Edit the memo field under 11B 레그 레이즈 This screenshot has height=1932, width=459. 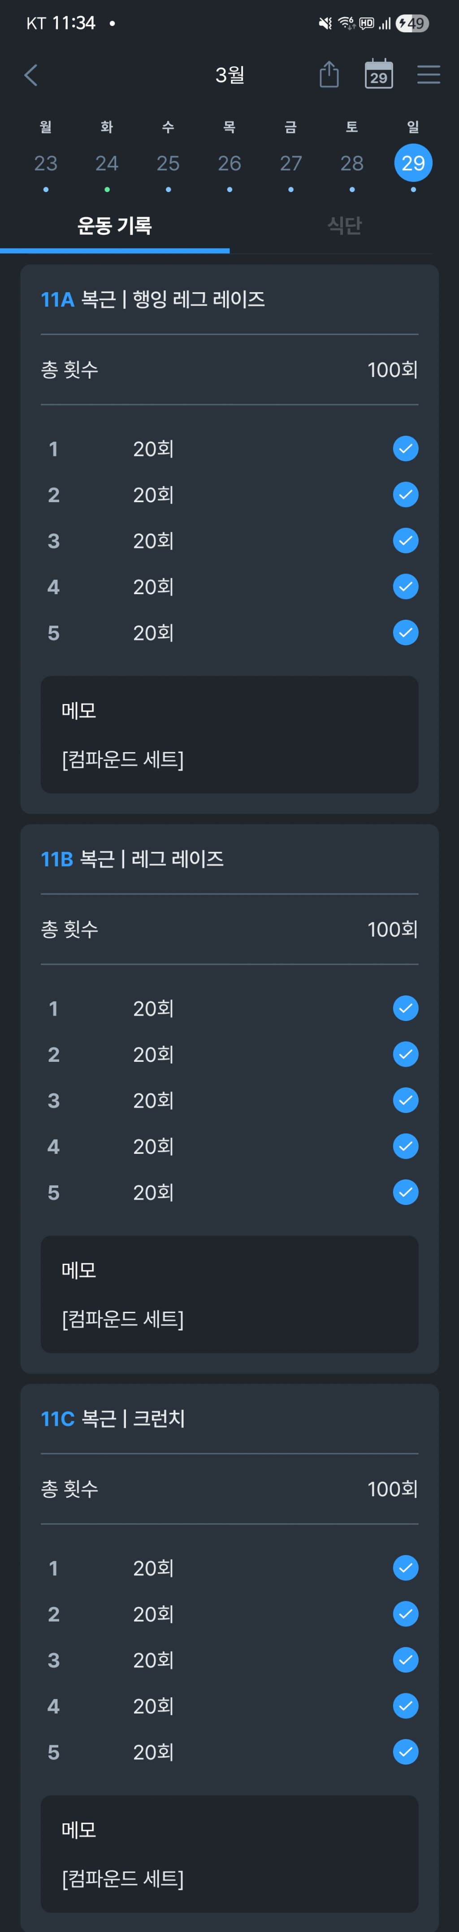click(229, 1294)
